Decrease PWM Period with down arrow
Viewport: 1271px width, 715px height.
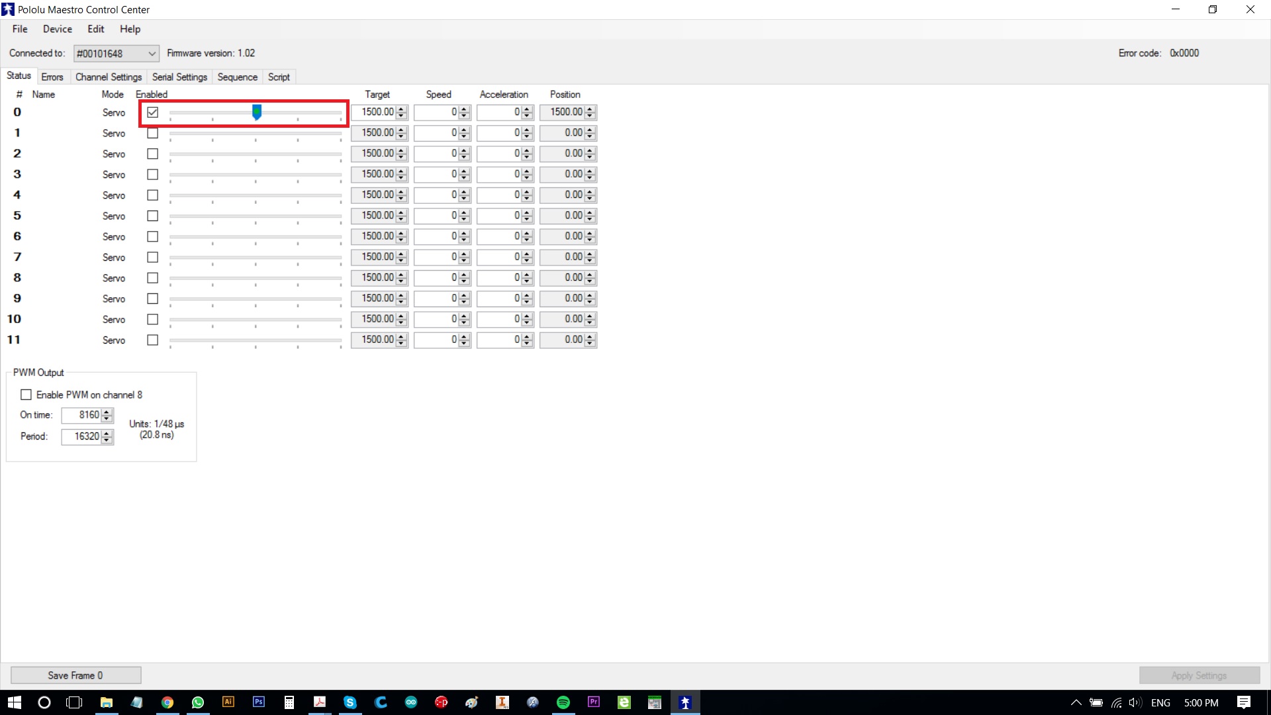pos(107,440)
